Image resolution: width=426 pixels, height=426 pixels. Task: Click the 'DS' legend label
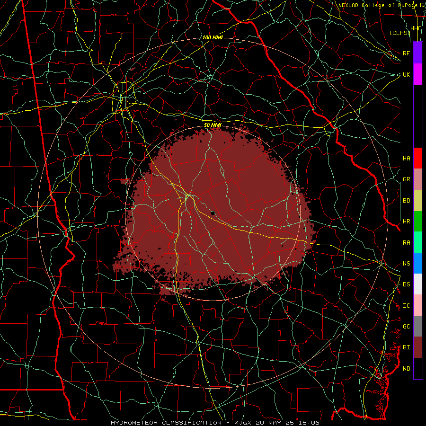point(406,284)
